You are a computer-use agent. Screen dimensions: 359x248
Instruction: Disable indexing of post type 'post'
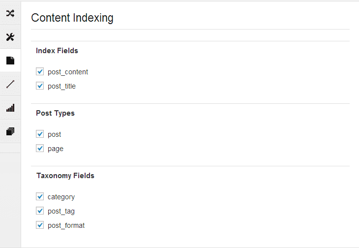pyautogui.click(x=40, y=134)
